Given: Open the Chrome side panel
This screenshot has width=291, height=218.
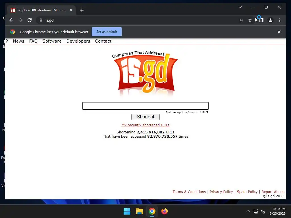Looking at the screenshot, I should click(x=261, y=20).
